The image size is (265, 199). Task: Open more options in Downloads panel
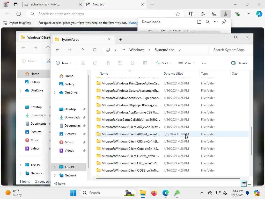(216, 22)
